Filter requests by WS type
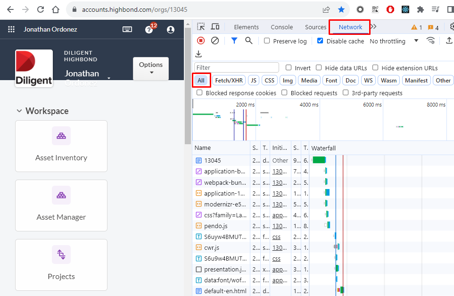The width and height of the screenshot is (454, 296). [368, 81]
